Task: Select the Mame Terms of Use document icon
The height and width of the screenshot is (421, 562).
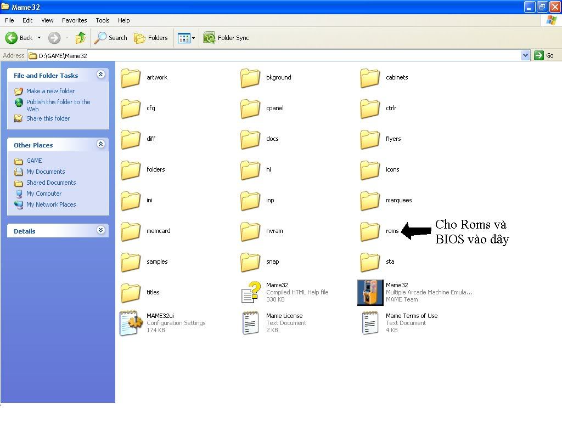Action: click(370, 323)
